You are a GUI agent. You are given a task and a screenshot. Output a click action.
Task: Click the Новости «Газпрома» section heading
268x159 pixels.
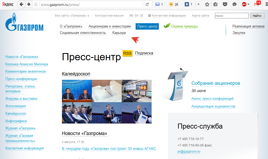click(x=84, y=133)
